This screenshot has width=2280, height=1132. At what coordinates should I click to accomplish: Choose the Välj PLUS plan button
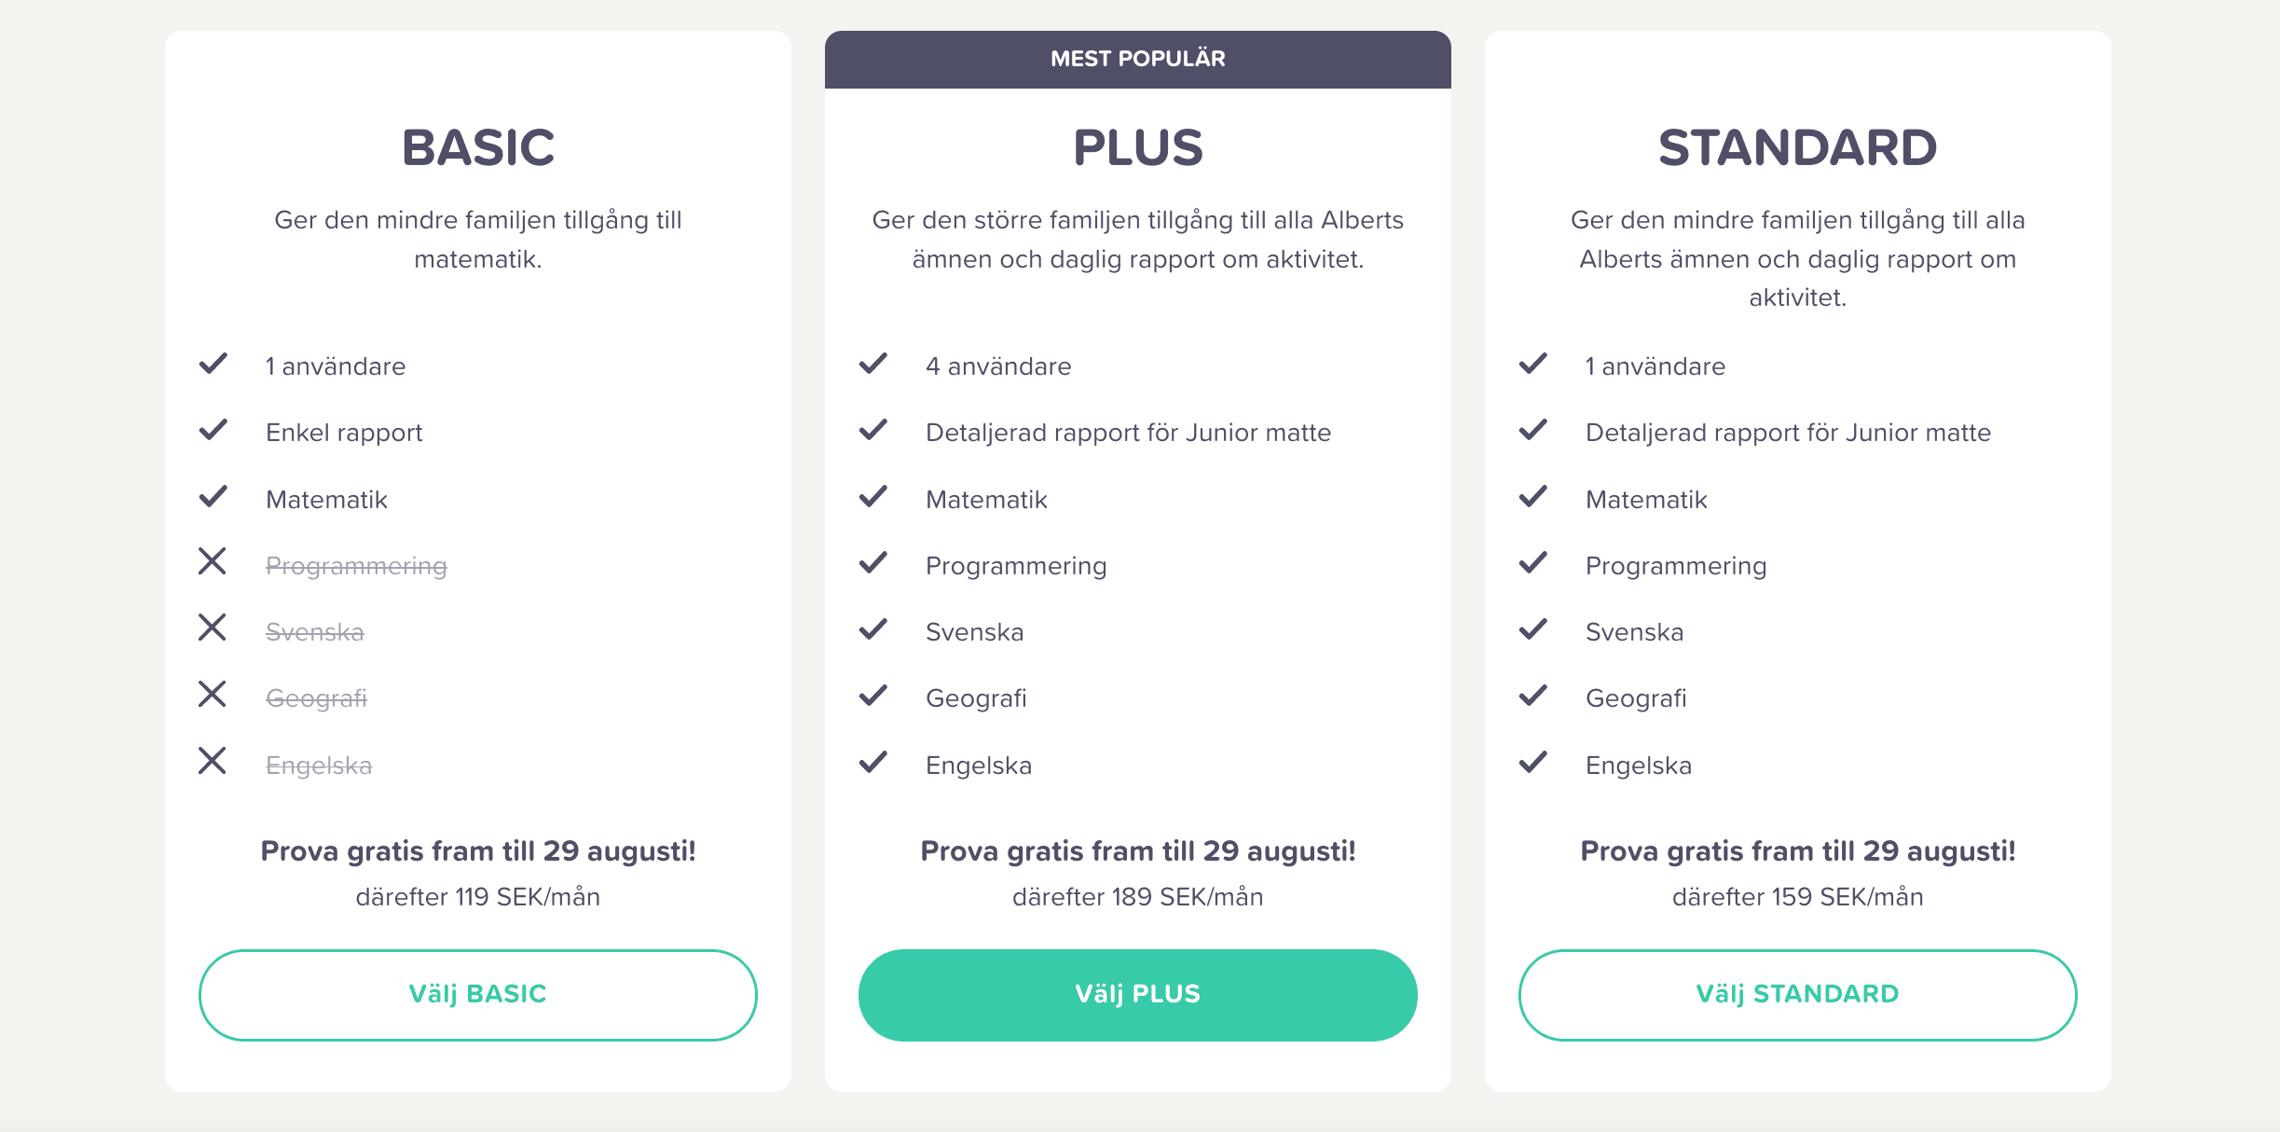click(x=1137, y=995)
